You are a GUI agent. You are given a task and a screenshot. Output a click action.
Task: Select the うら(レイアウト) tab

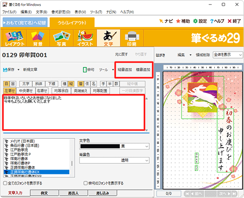coord(72,22)
